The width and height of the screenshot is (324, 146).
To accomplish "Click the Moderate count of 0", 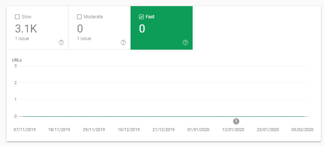I will click(x=80, y=28).
